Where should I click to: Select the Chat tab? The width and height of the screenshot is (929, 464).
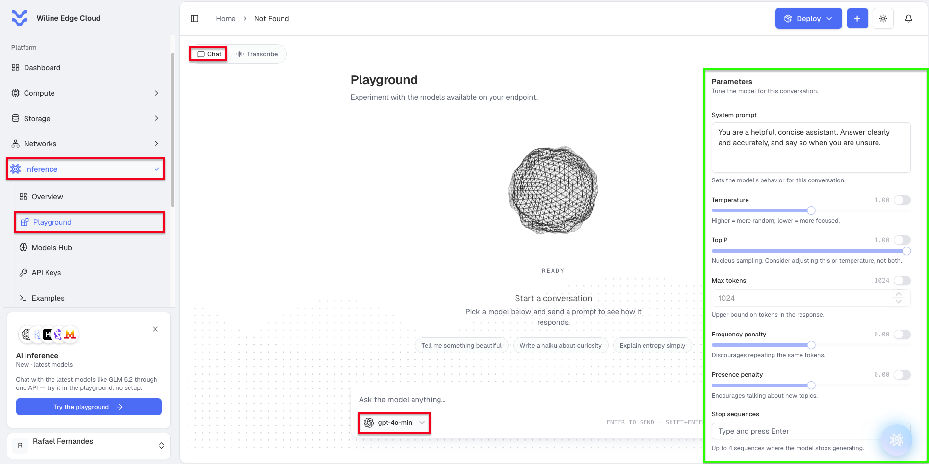click(x=208, y=54)
